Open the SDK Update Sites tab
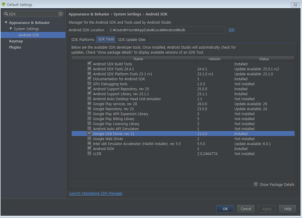Image resolution: width=302 pixels, height=218 pixels. 132,40
